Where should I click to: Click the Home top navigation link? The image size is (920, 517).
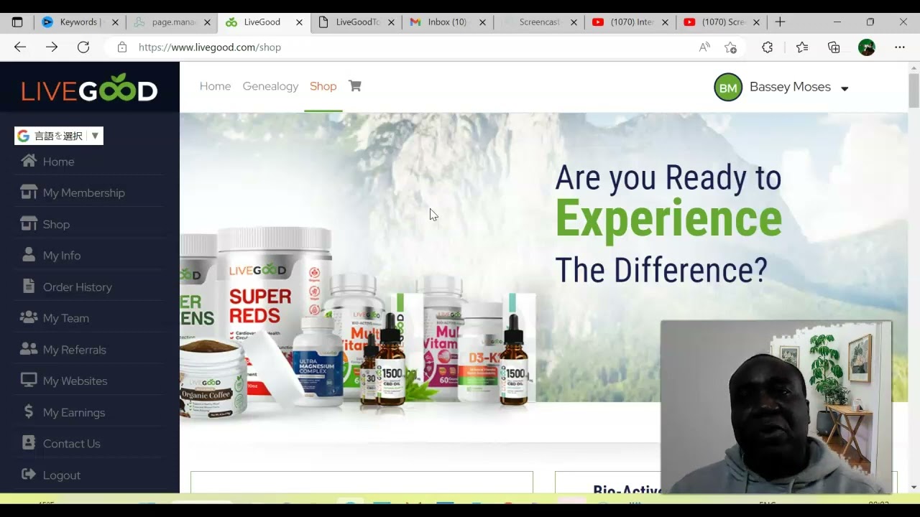pyautogui.click(x=215, y=86)
